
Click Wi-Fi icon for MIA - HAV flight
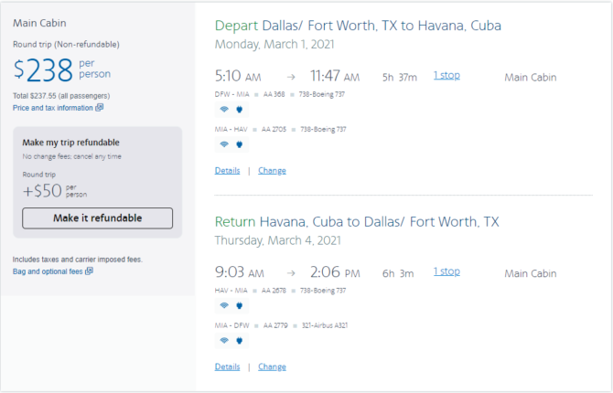(223, 144)
